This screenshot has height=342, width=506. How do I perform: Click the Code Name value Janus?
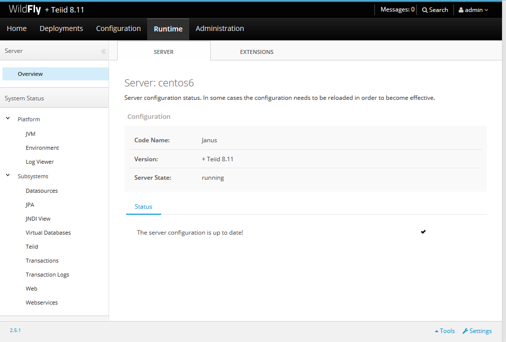209,140
